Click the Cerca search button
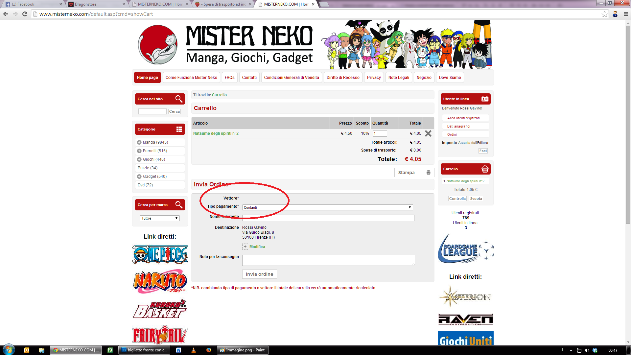 pyautogui.click(x=175, y=111)
